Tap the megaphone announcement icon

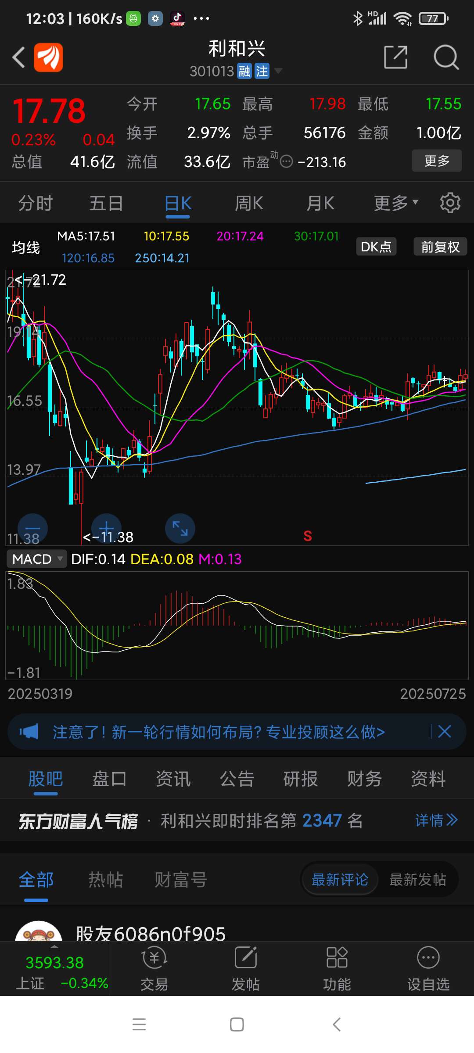(x=29, y=731)
